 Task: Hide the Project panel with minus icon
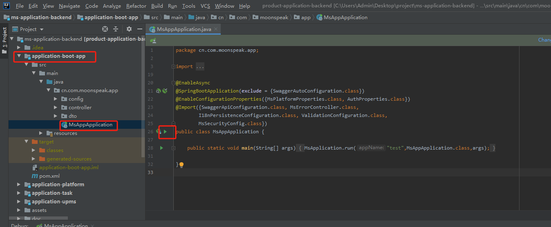pos(139,29)
